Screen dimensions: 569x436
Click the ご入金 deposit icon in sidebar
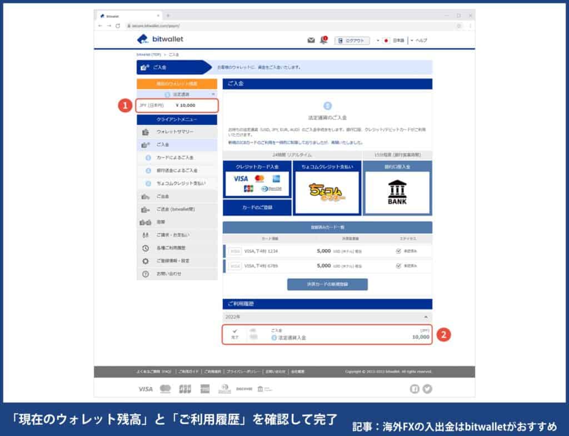[x=146, y=145]
